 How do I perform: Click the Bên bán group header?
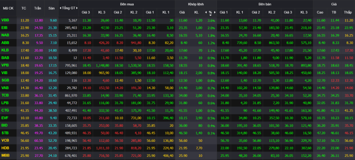(x=265, y=4)
